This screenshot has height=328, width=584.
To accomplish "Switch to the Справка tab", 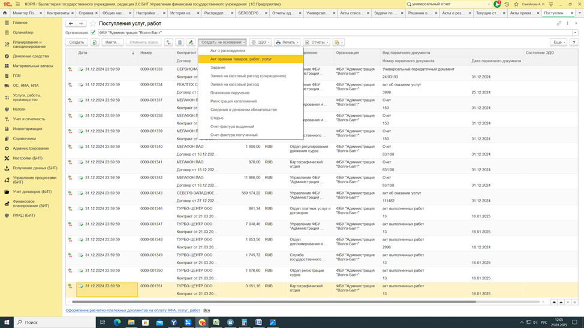I will click(x=86, y=13).
